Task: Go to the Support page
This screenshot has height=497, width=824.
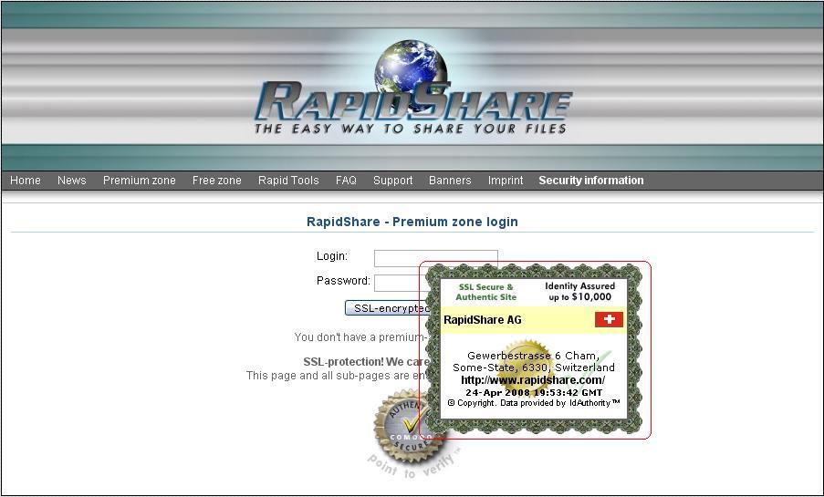Action: click(x=392, y=181)
